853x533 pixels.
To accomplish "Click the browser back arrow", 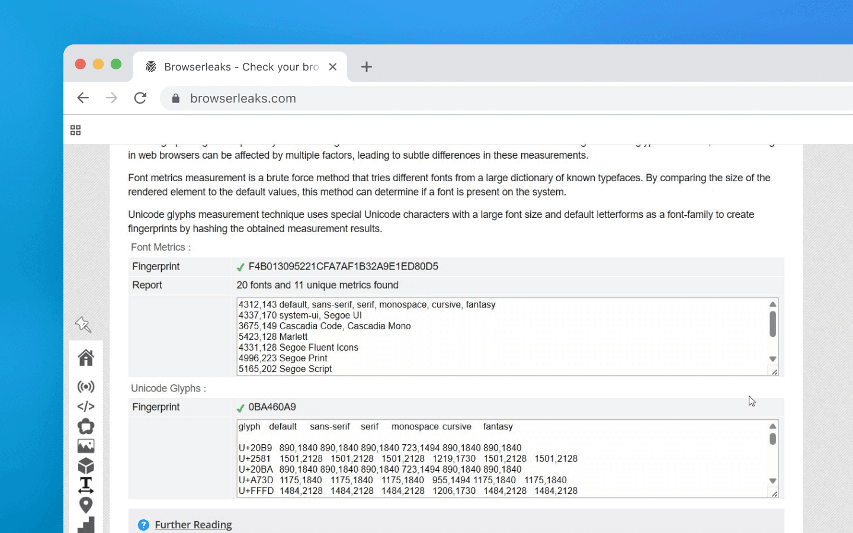I will point(83,98).
